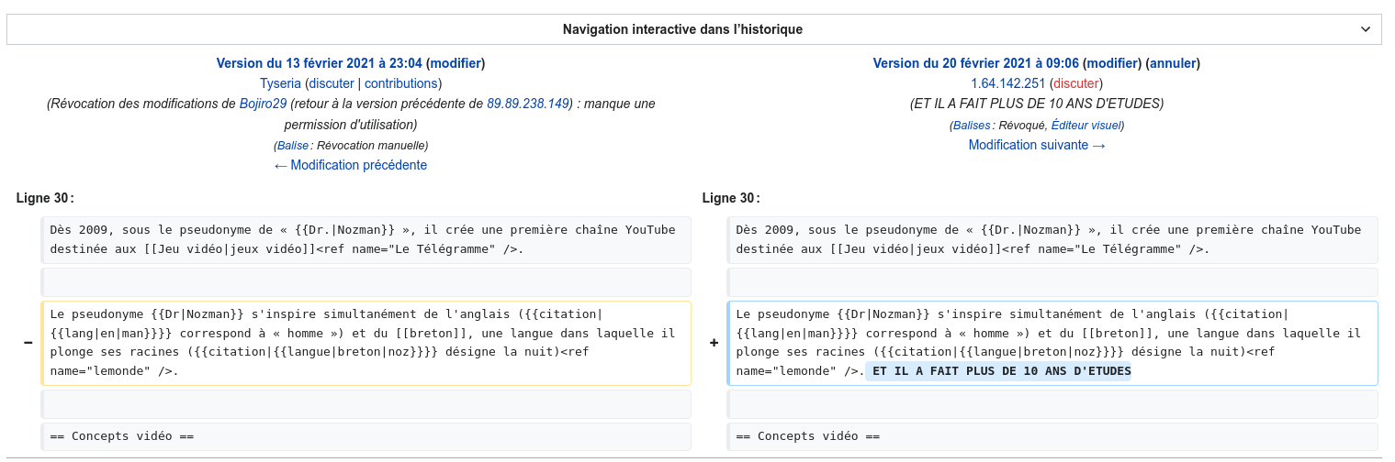
Task: Go to Modification suivante →
Action: [x=1037, y=145]
